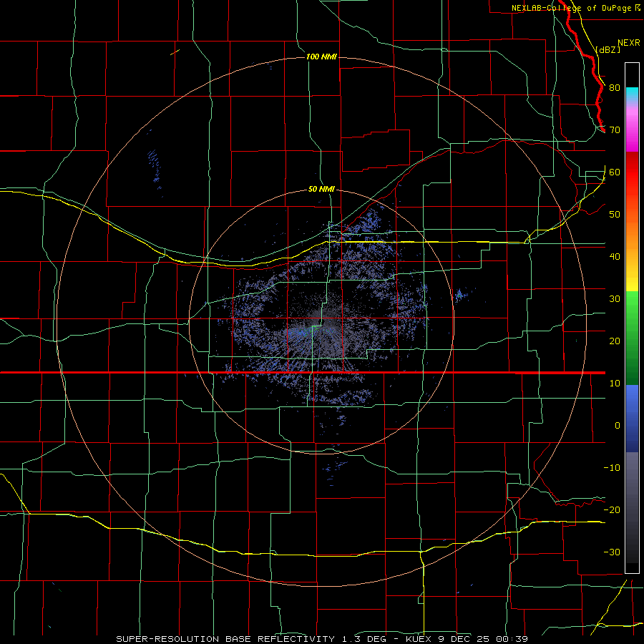Click the 0 value on the dBZ scale
This screenshot has height=644, width=644.
click(x=618, y=426)
